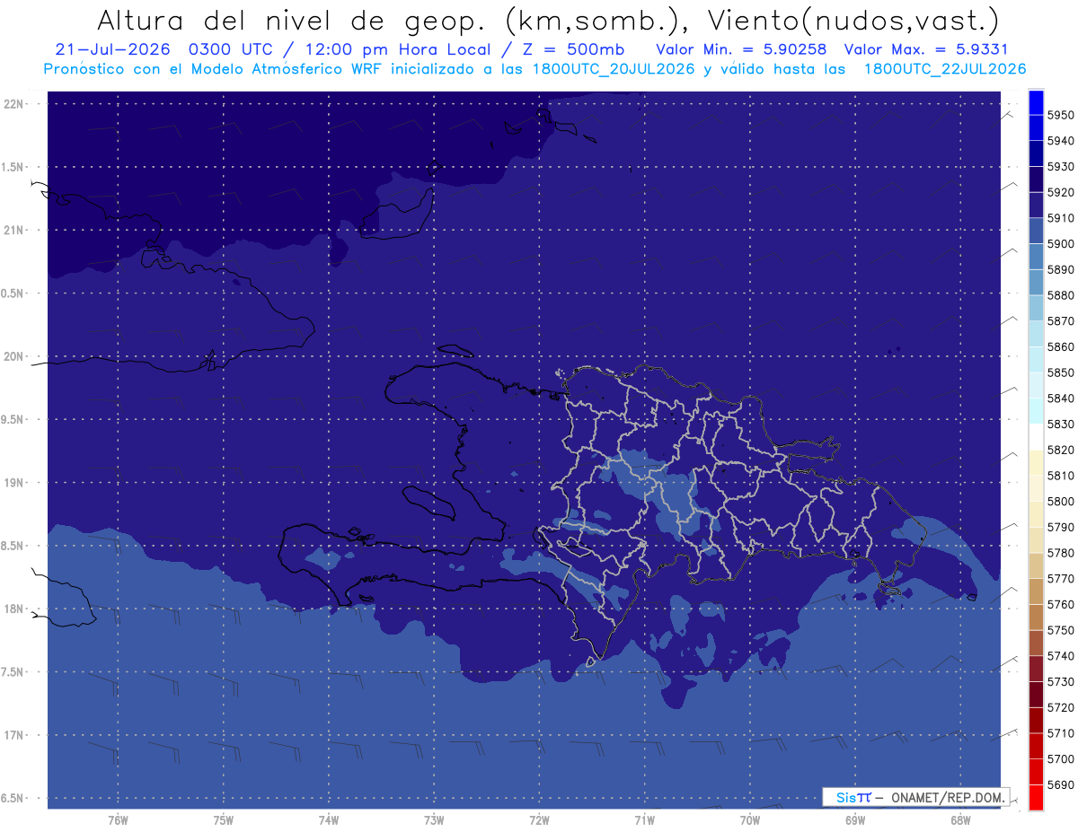Click the legend value "5870"
The image size is (1078, 832).
pos(1061,321)
